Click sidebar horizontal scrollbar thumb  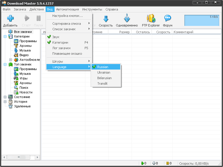(19, 157)
